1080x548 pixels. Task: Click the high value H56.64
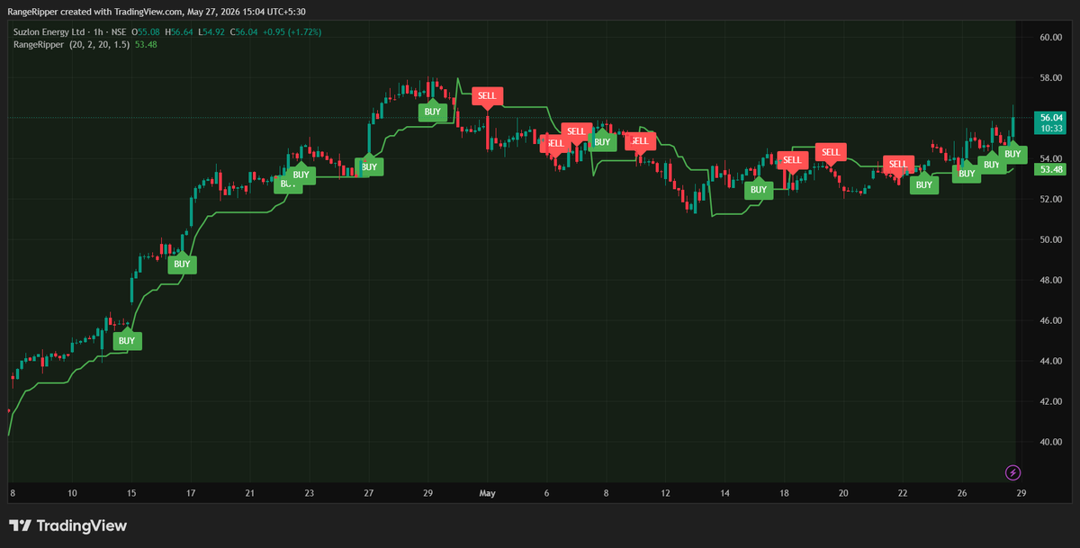point(179,32)
